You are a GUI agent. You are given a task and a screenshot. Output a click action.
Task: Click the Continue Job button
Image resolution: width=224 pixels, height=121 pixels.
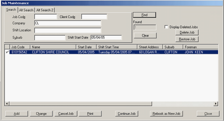pos(127,114)
